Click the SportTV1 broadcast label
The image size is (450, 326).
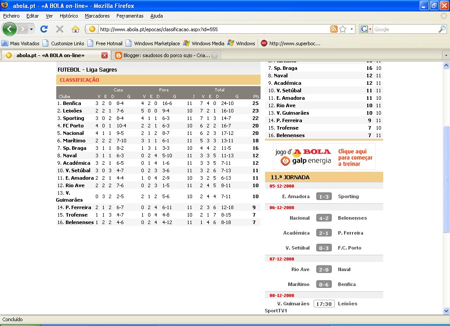(x=276, y=311)
